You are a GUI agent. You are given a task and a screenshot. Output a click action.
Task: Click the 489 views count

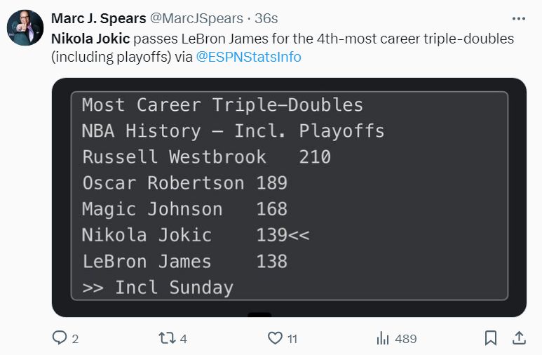pyautogui.click(x=406, y=339)
